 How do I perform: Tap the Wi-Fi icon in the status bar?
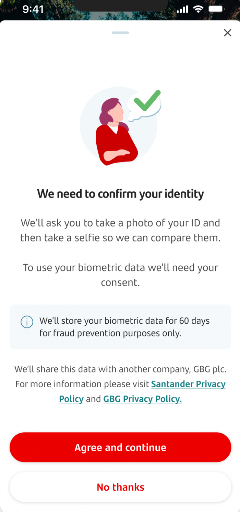point(198,9)
